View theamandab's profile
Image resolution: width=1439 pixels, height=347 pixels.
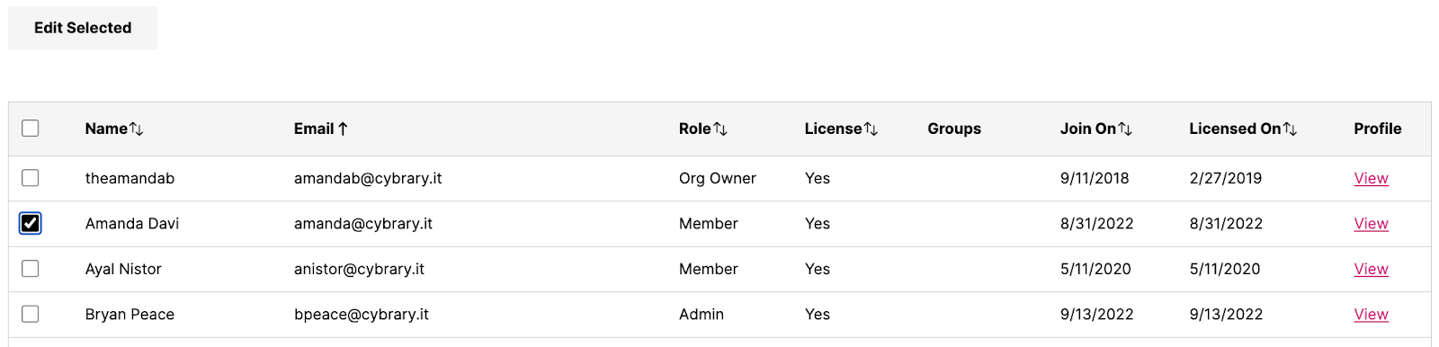1371,178
